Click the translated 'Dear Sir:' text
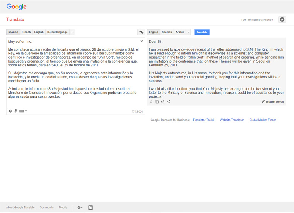Image resolution: width=294 pixels, height=213 pixels. point(156,42)
